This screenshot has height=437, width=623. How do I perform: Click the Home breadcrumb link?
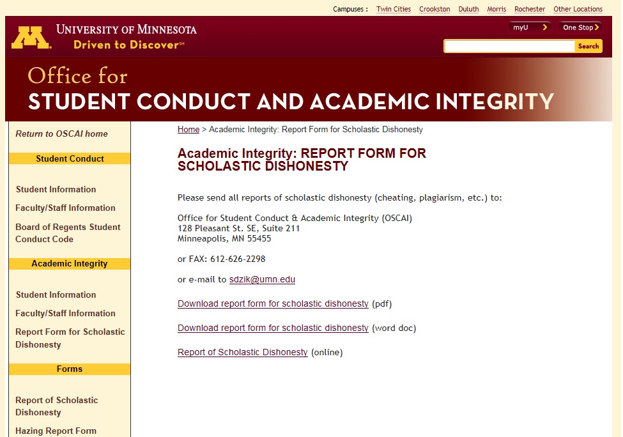[x=188, y=129]
